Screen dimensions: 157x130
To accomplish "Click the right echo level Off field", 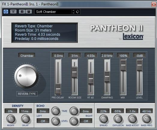I will [x=86, y=121].
